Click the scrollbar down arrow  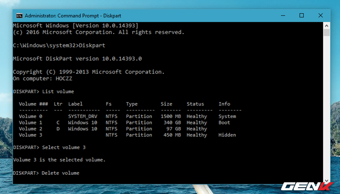click(x=327, y=181)
